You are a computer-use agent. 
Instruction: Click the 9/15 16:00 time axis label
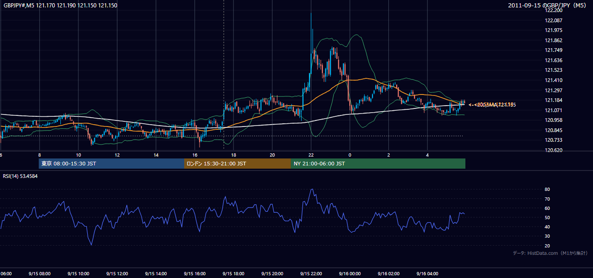point(195,274)
